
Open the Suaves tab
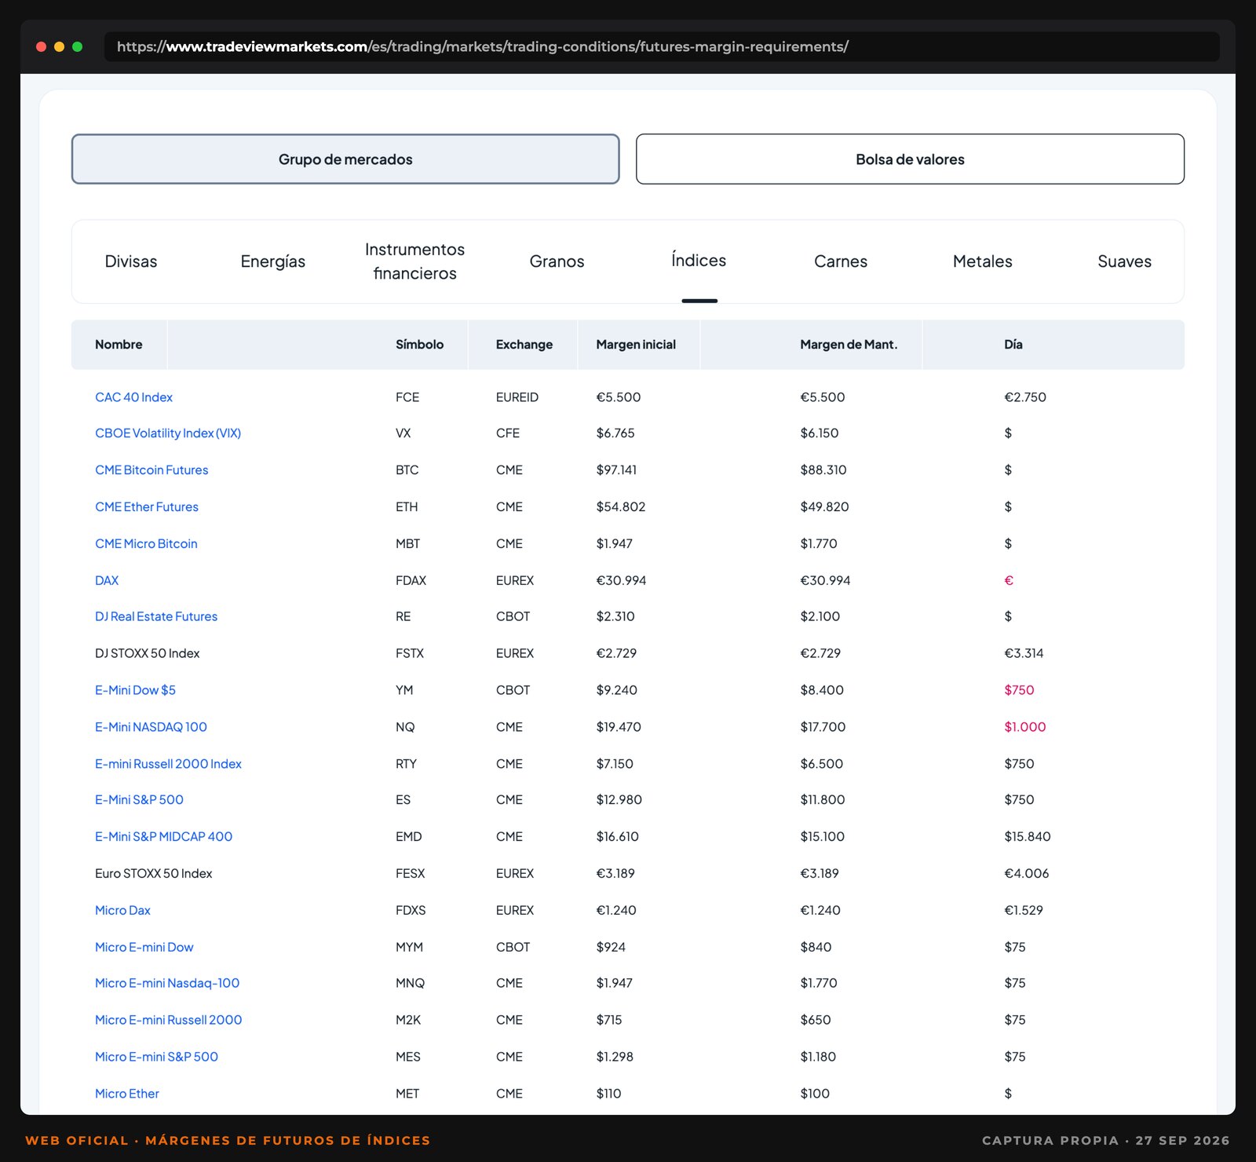[x=1124, y=261]
